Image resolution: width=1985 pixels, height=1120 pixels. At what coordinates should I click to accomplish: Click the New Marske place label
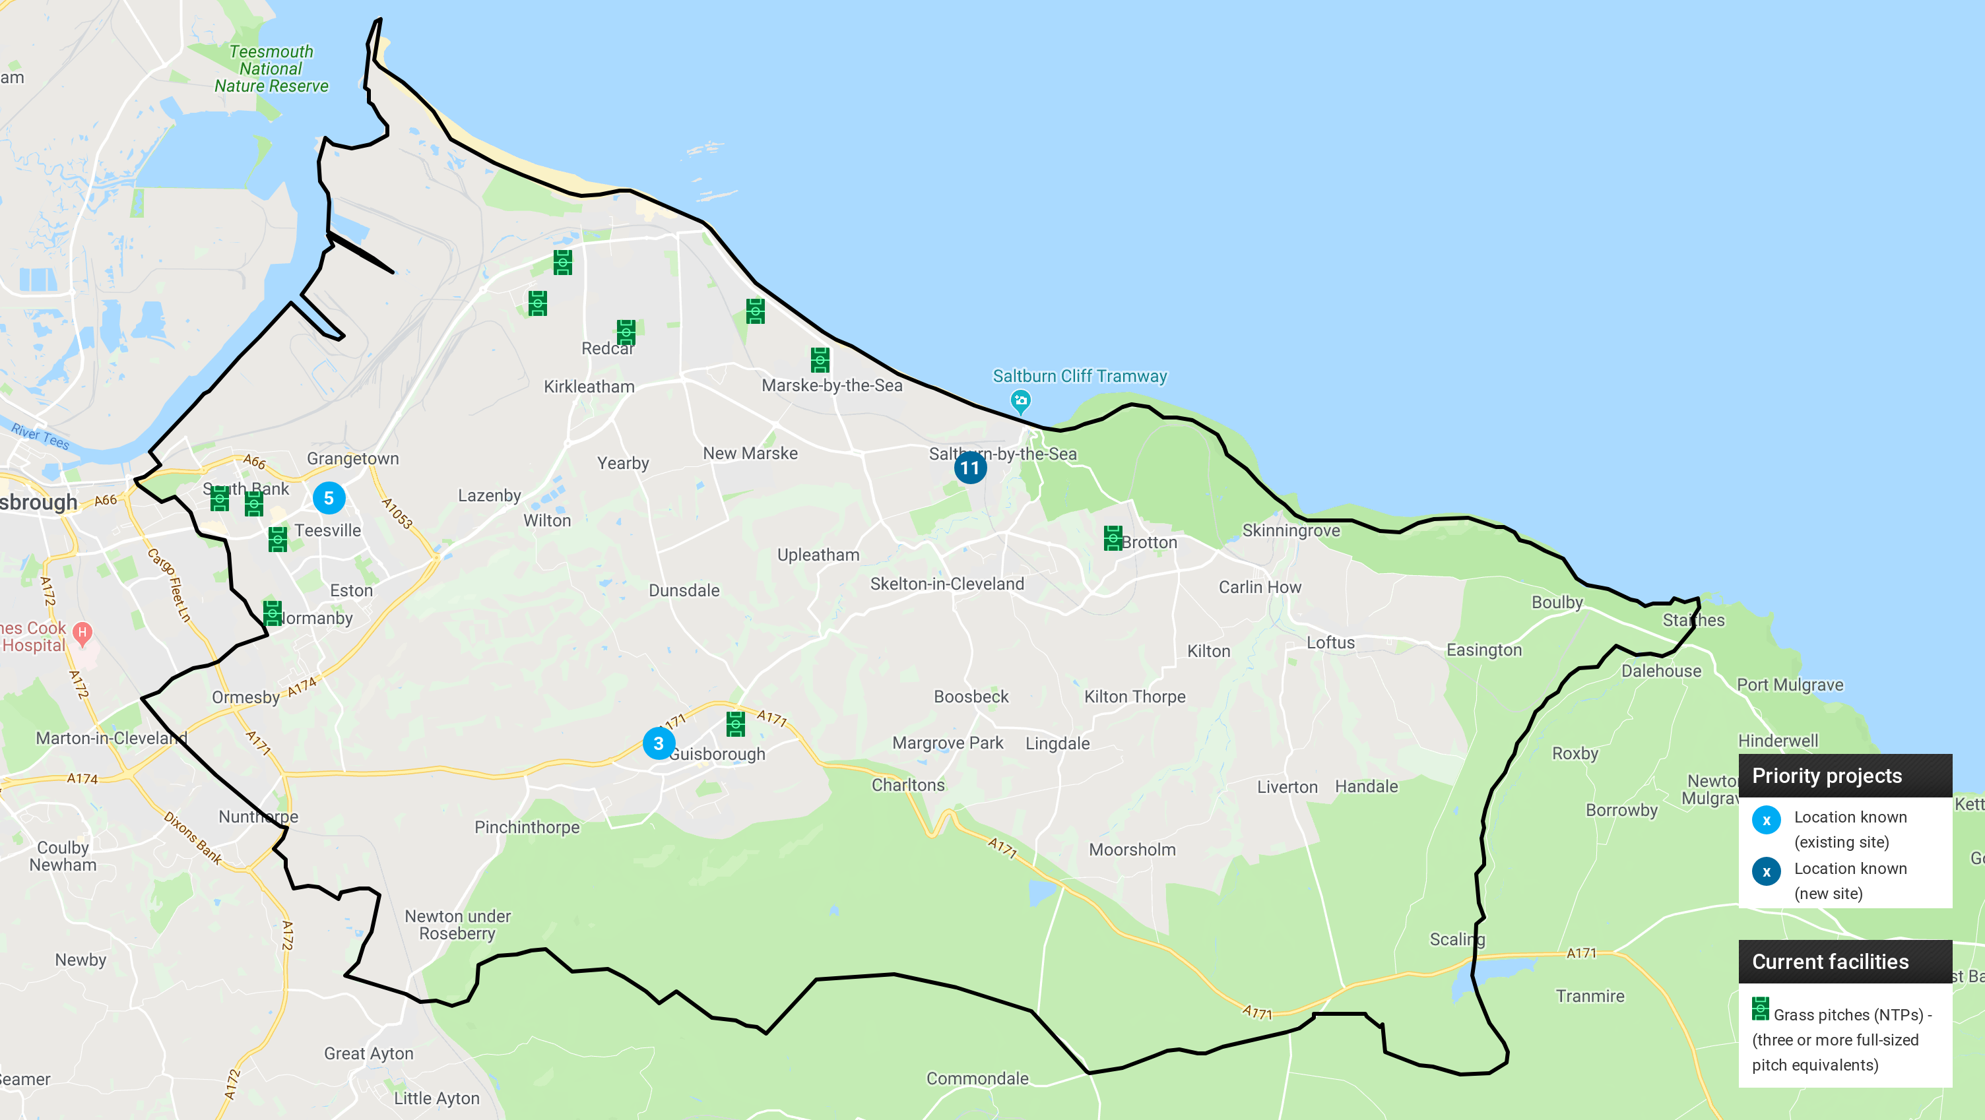tap(750, 454)
